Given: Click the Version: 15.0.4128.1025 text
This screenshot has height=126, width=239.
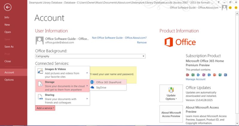Looking at the screenshot, I should tap(199, 100).
